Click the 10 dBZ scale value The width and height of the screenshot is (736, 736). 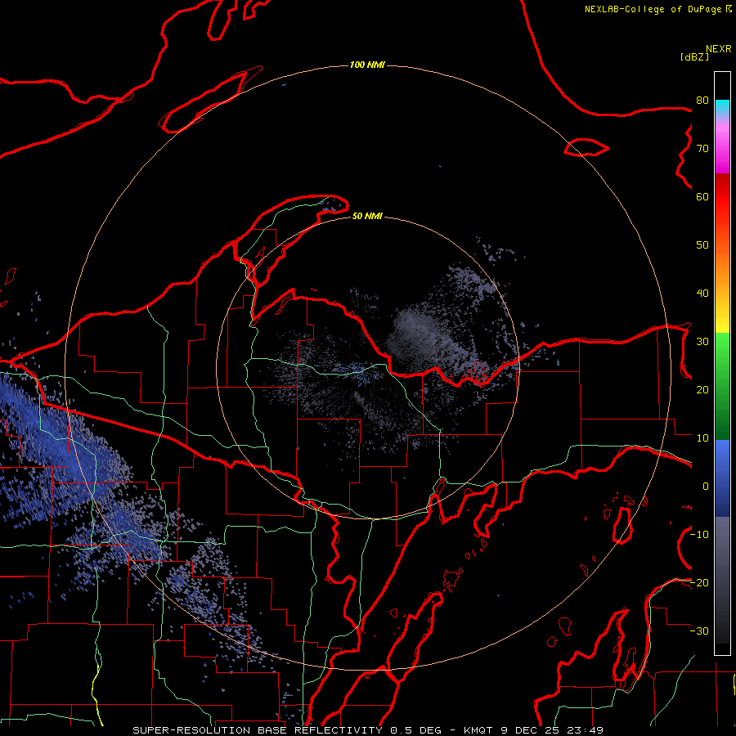pos(702,438)
